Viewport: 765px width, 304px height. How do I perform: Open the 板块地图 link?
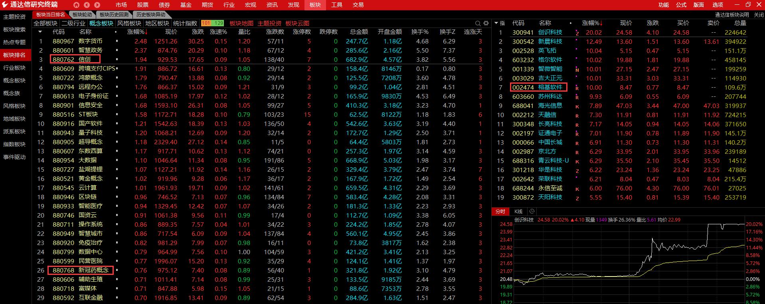(x=241, y=23)
